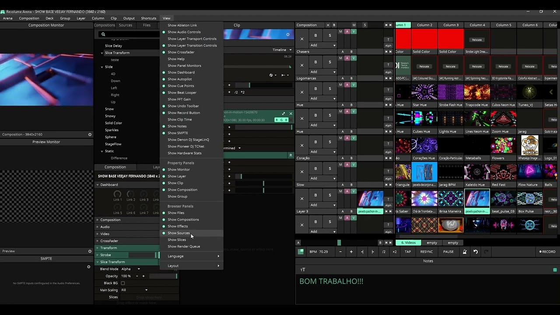Open Composition Monitor settings gear
This screenshot has width=560, height=315.
click(x=90, y=134)
